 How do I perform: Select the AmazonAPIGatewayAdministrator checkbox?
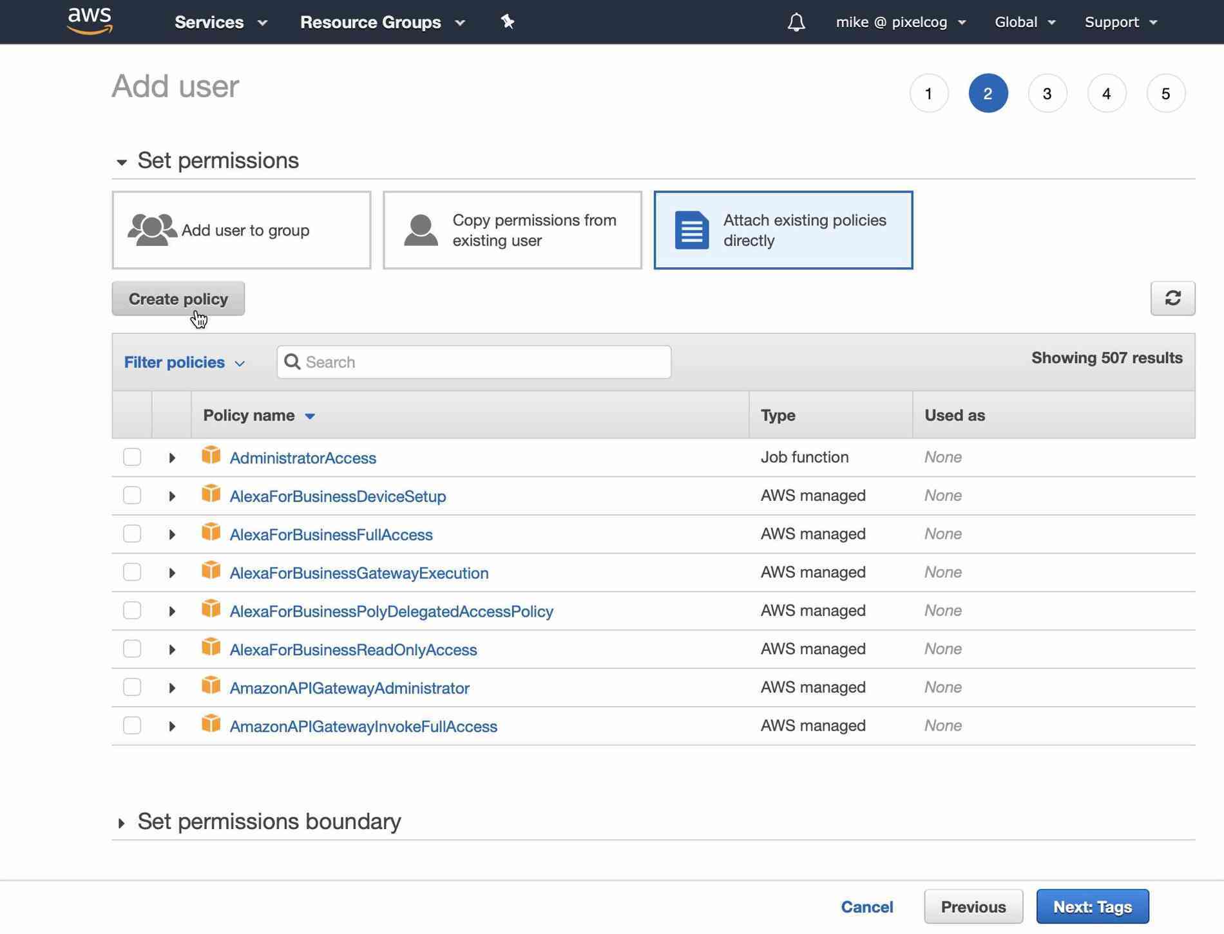click(x=132, y=687)
